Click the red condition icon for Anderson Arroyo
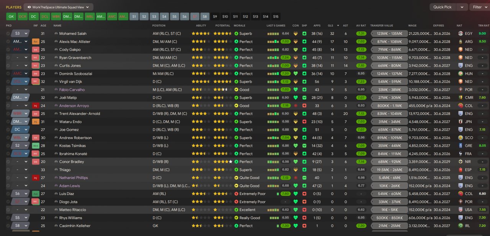The height and width of the screenshot is (236, 490). tap(295, 106)
